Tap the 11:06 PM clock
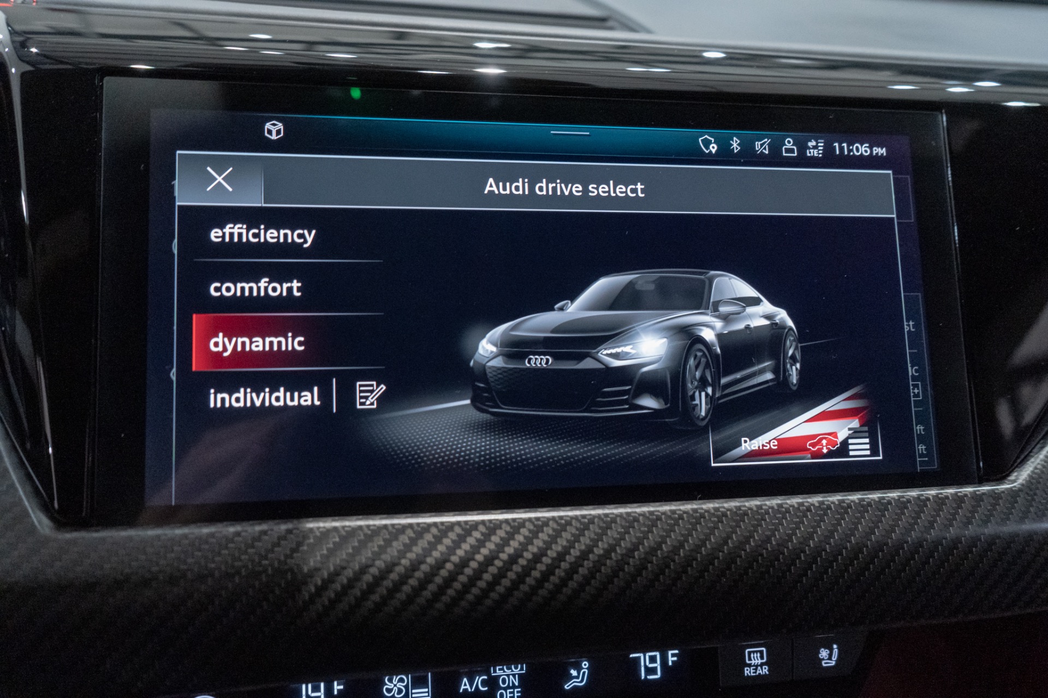Viewport: 1048px width, 698px height. [859, 150]
